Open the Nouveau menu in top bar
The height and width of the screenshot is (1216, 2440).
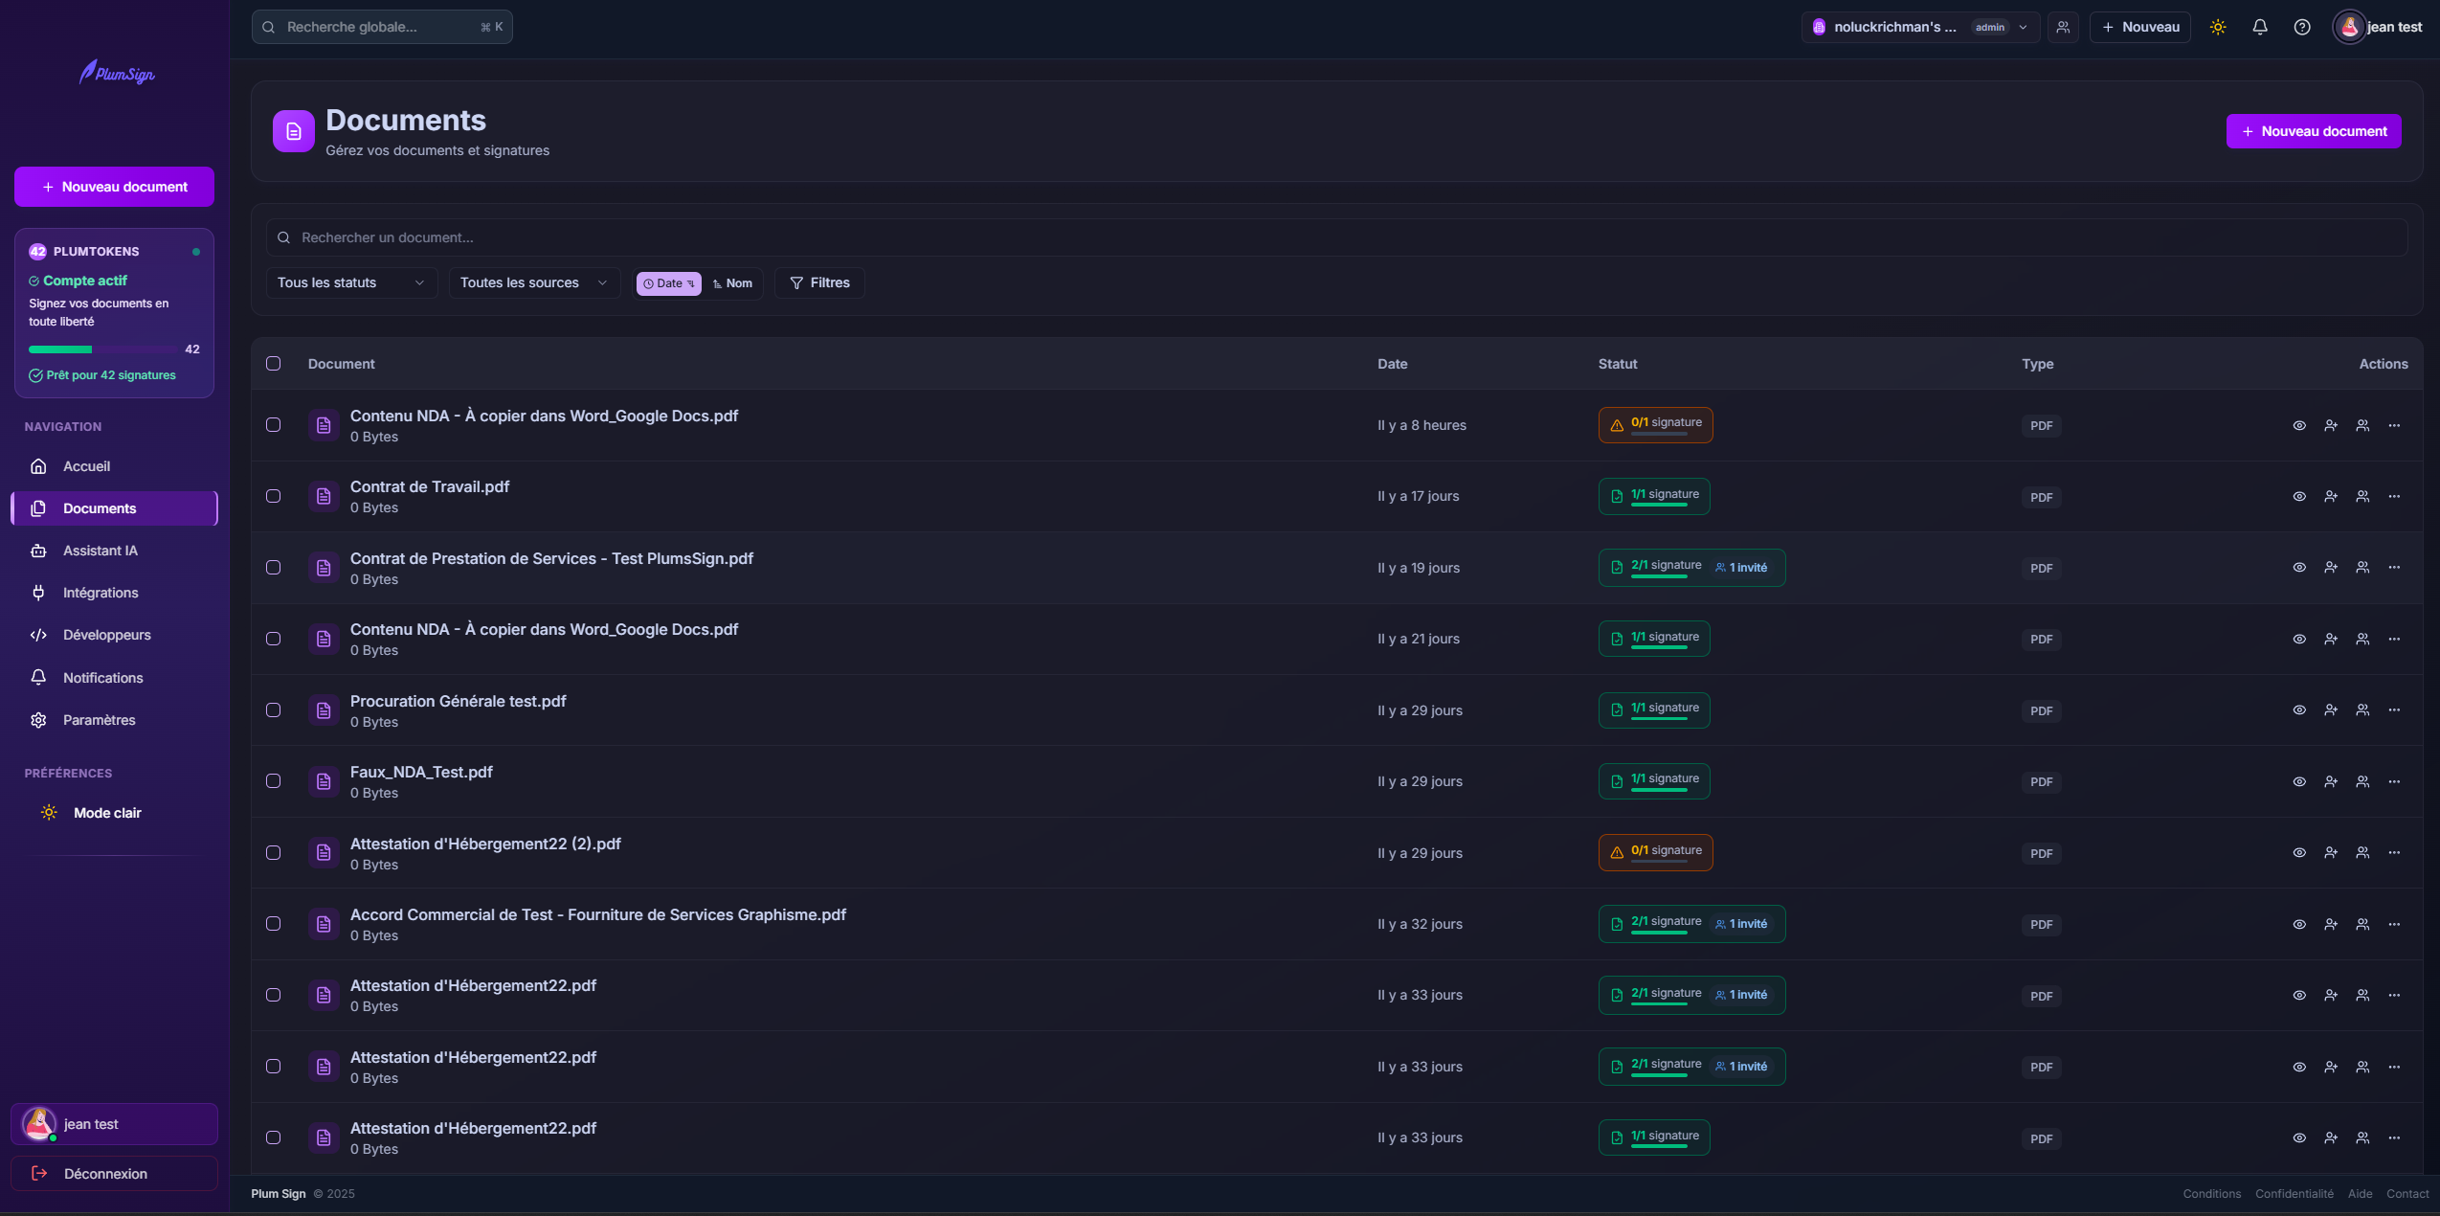pyautogui.click(x=2140, y=27)
